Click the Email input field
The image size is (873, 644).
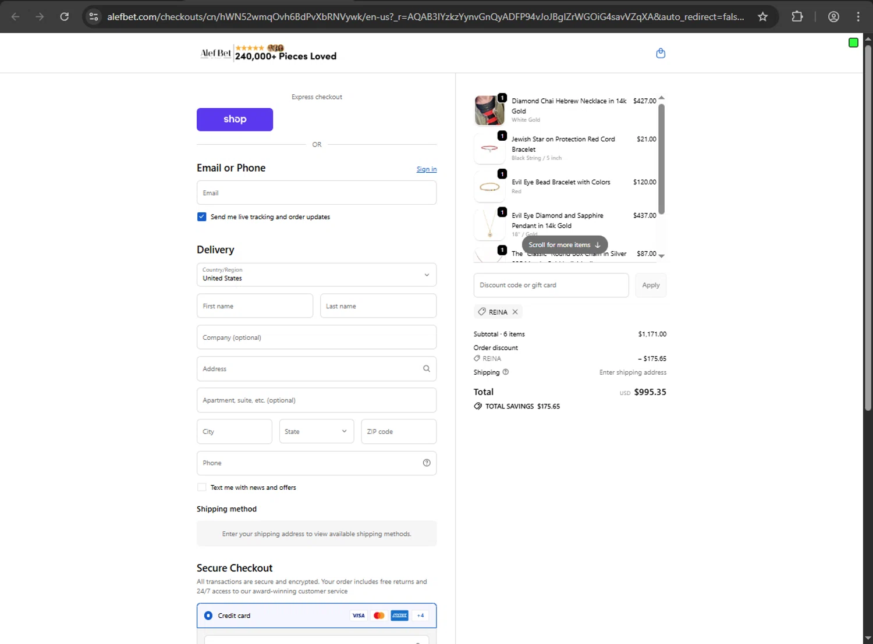pyautogui.click(x=317, y=193)
